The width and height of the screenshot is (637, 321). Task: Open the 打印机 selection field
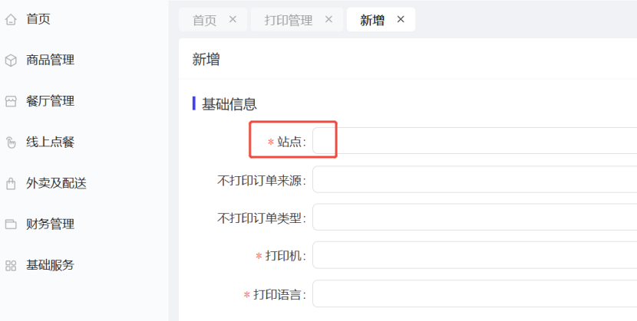pos(474,255)
